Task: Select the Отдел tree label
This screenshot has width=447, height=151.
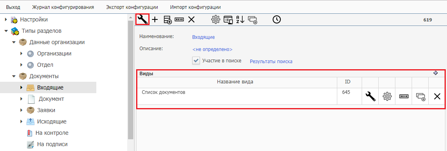Action: click(x=45, y=65)
